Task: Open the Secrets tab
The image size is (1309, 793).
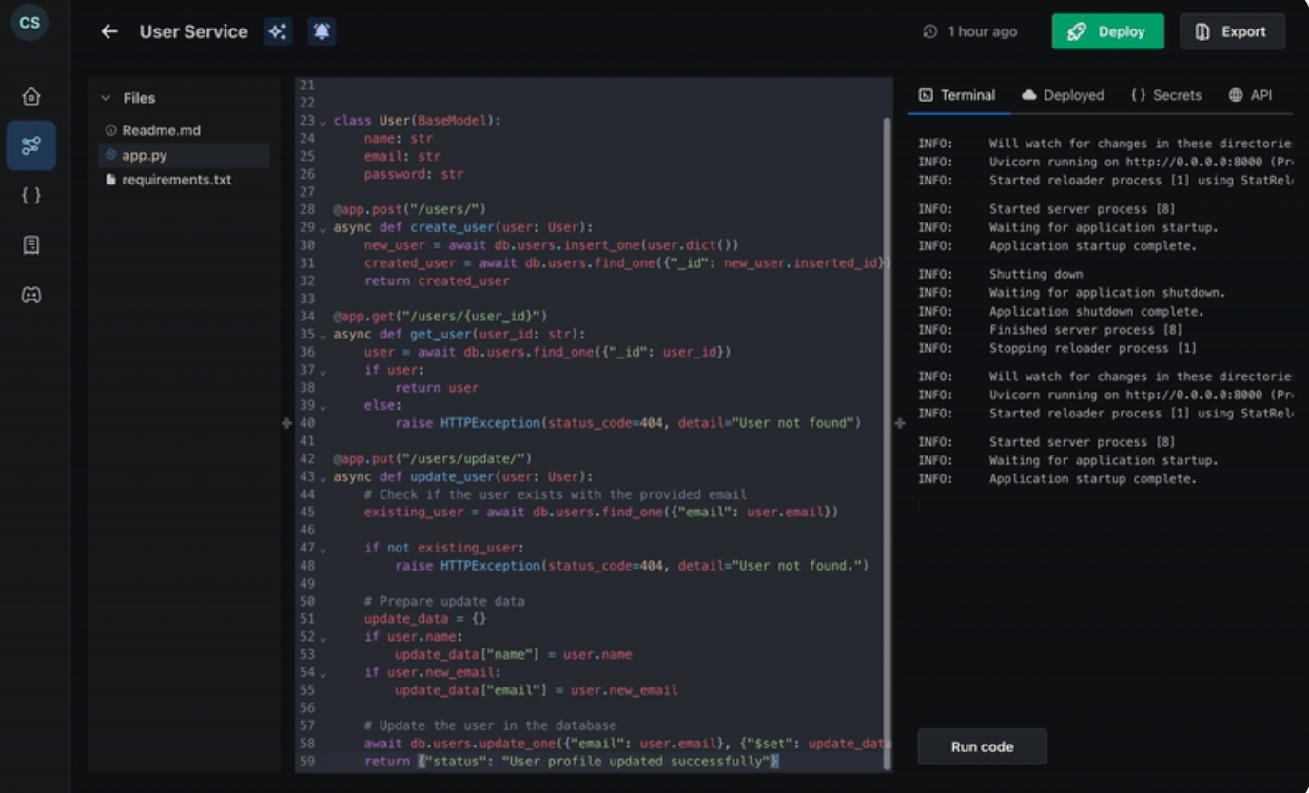Action: (1166, 95)
